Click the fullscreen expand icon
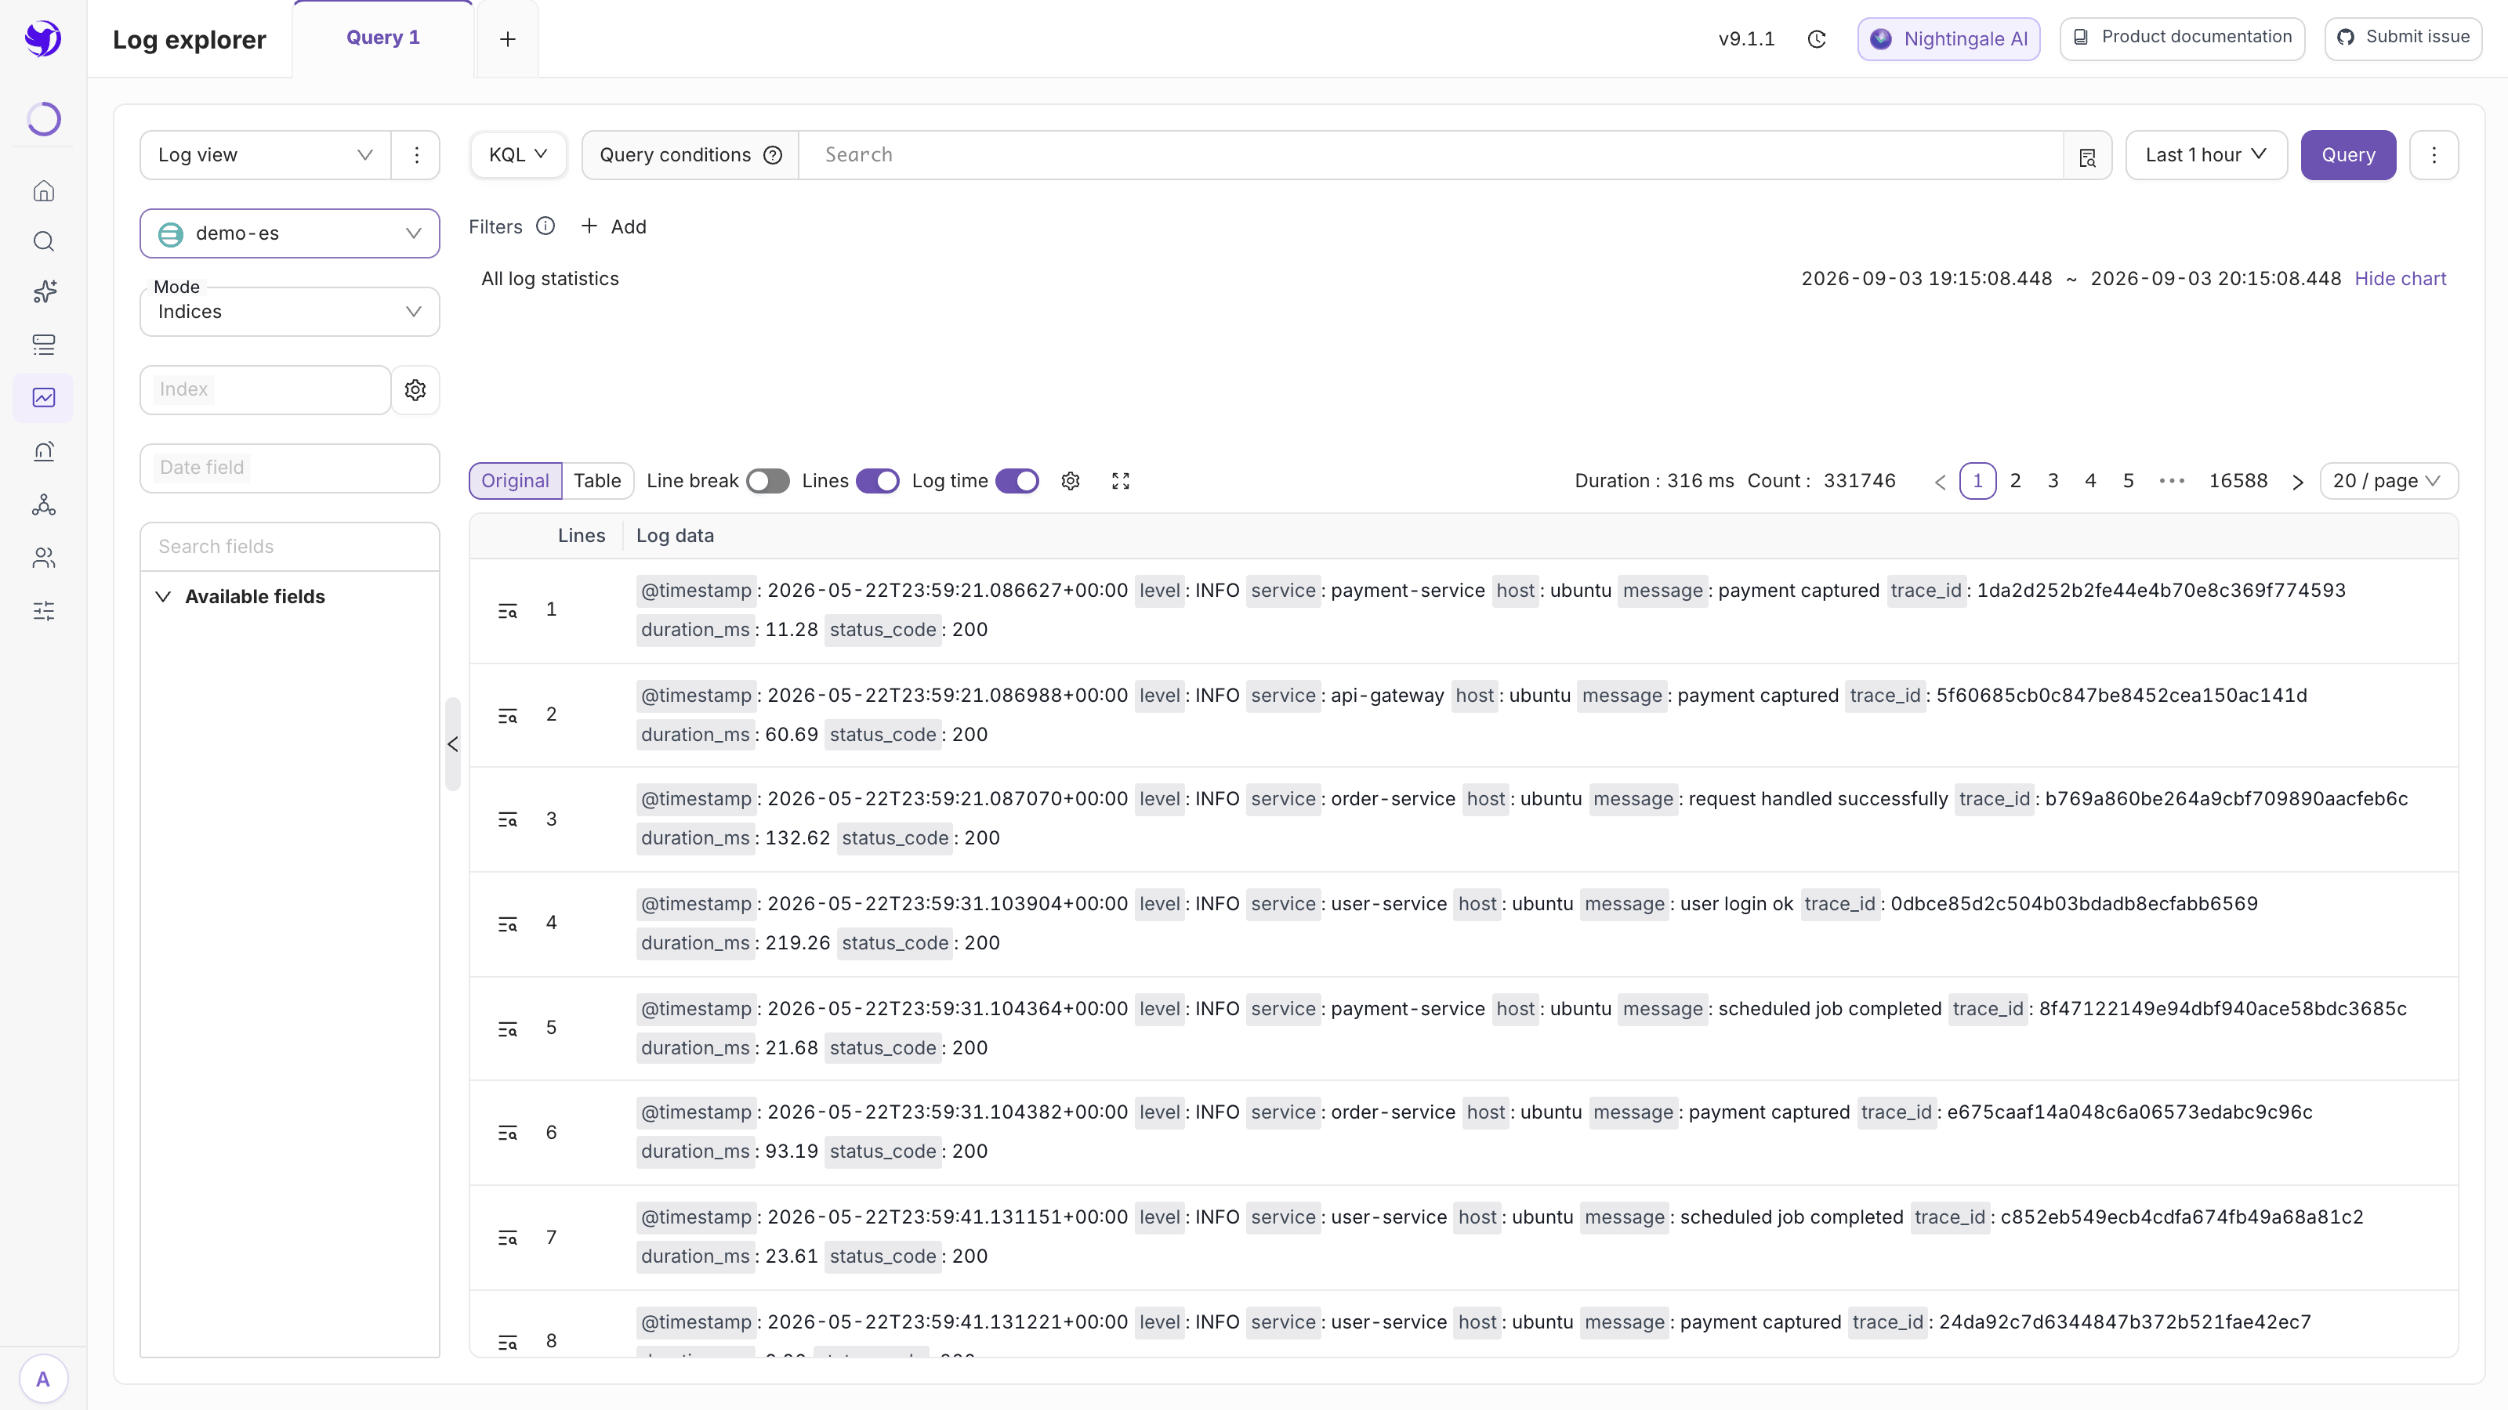The width and height of the screenshot is (2508, 1410). pos(1121,481)
